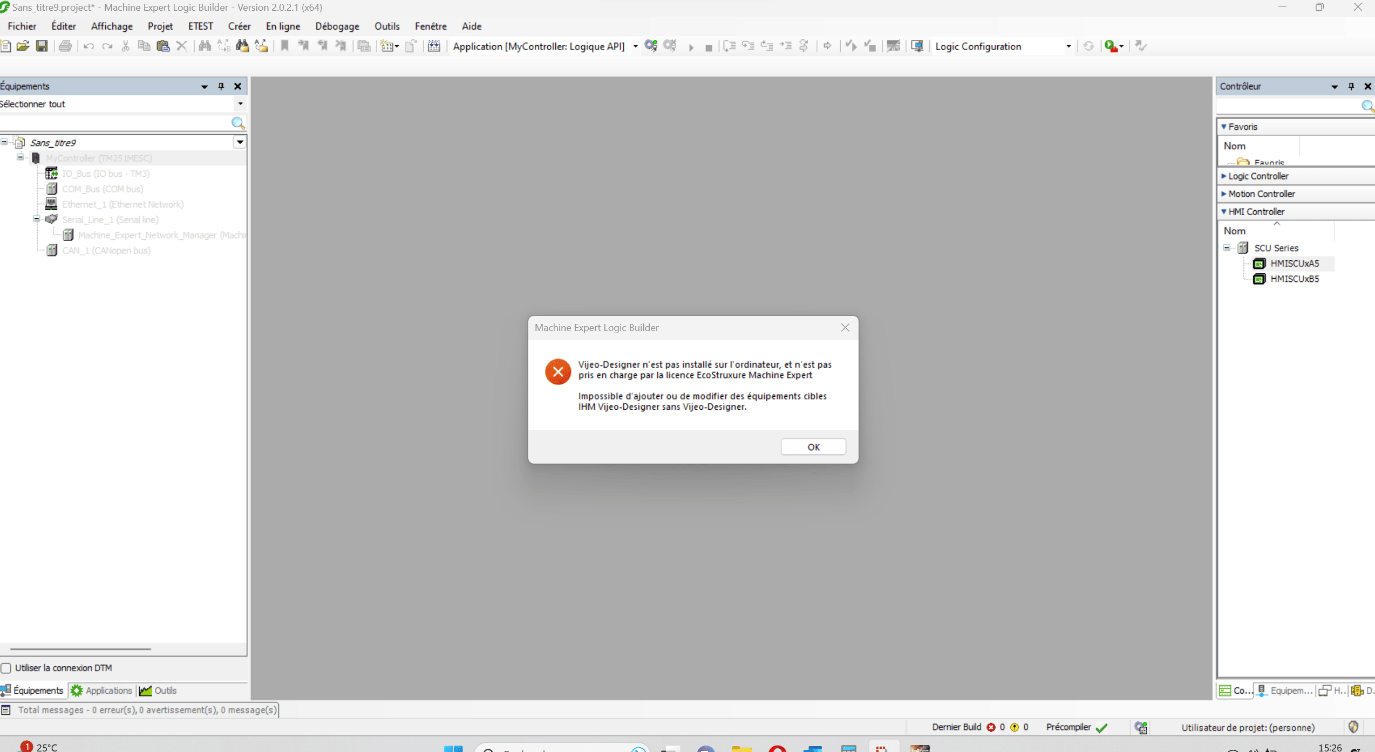Screen dimensions: 1375x752
Task: Select HMISCUxB5 in the SCU Series tree
Action: (x=1294, y=279)
